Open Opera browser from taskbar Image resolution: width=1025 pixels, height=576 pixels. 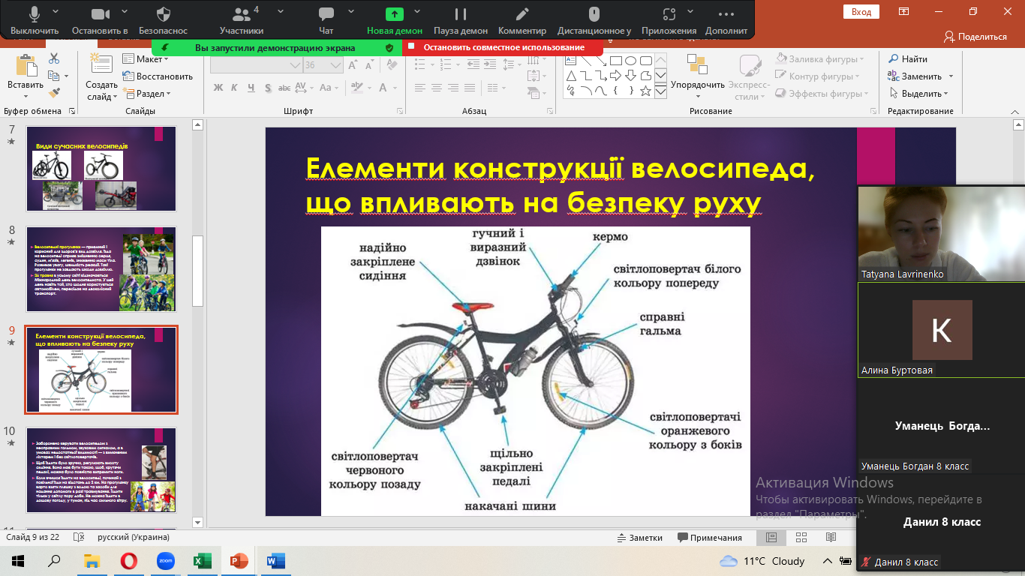pyautogui.click(x=129, y=561)
